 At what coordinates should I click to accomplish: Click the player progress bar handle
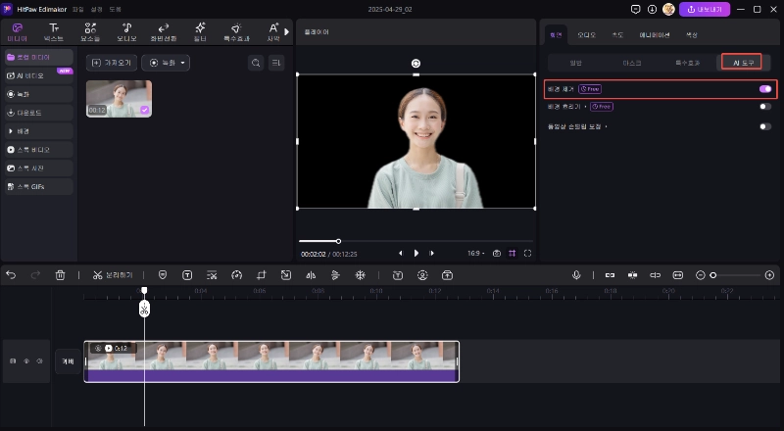338,242
